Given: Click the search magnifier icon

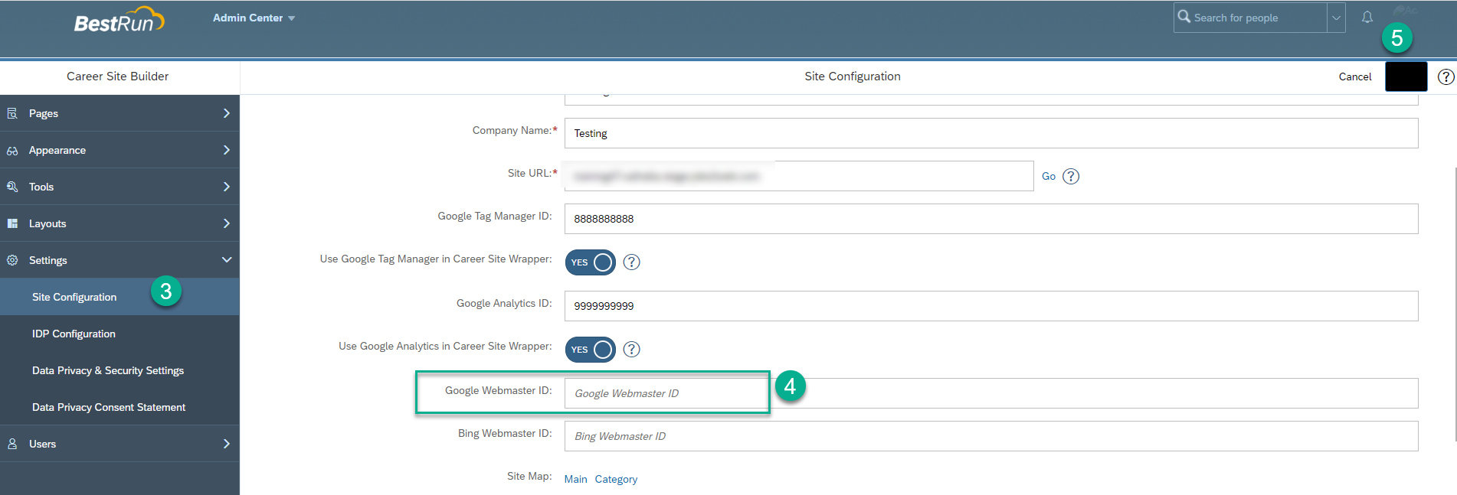Looking at the screenshot, I should pos(1184,17).
